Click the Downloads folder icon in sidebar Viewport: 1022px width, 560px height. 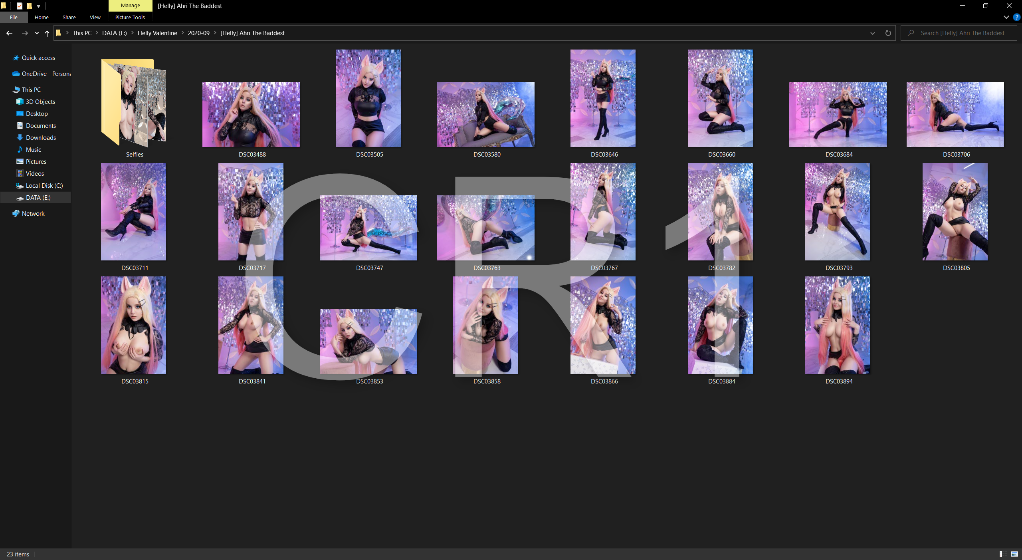click(20, 137)
